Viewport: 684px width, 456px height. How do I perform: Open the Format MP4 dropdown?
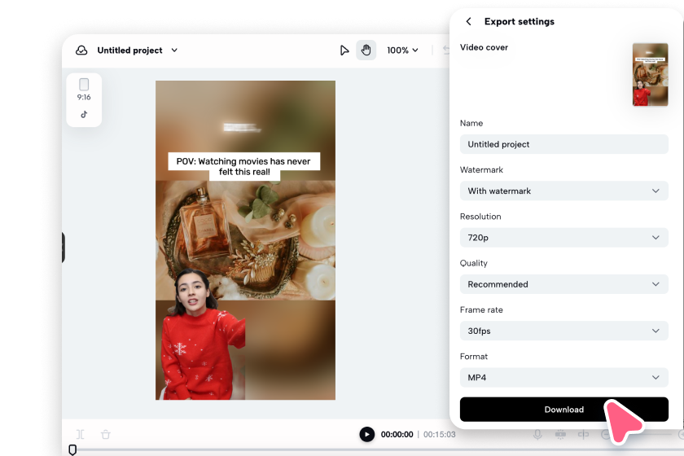(564, 378)
